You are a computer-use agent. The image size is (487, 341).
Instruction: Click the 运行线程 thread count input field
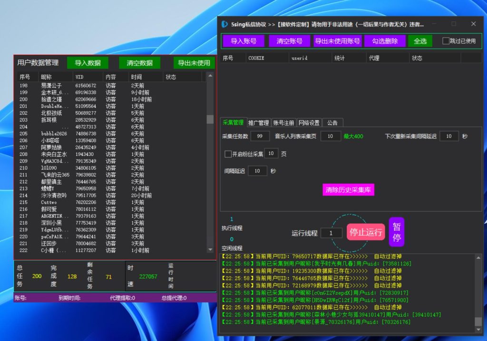[x=333, y=232]
